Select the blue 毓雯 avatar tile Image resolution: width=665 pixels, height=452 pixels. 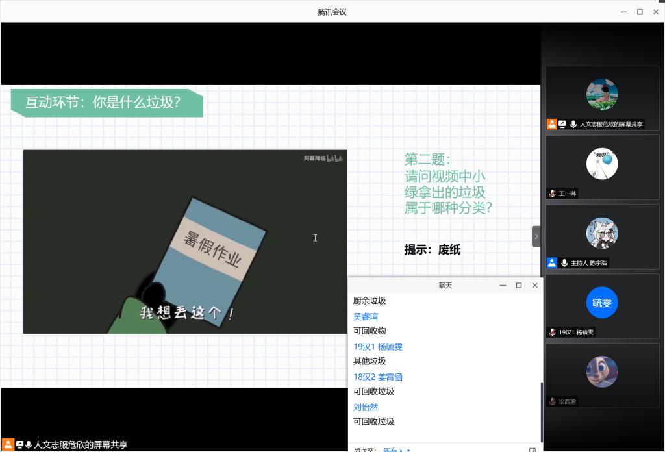click(602, 303)
